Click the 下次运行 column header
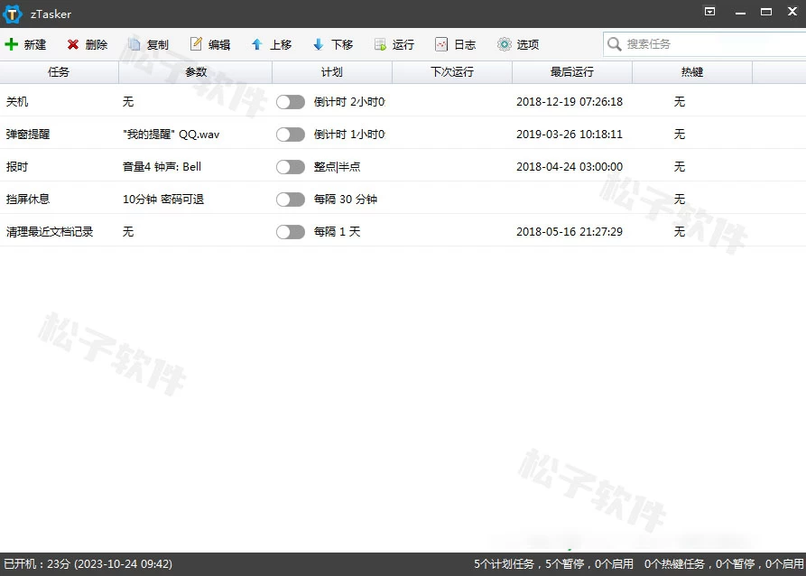 (451, 72)
